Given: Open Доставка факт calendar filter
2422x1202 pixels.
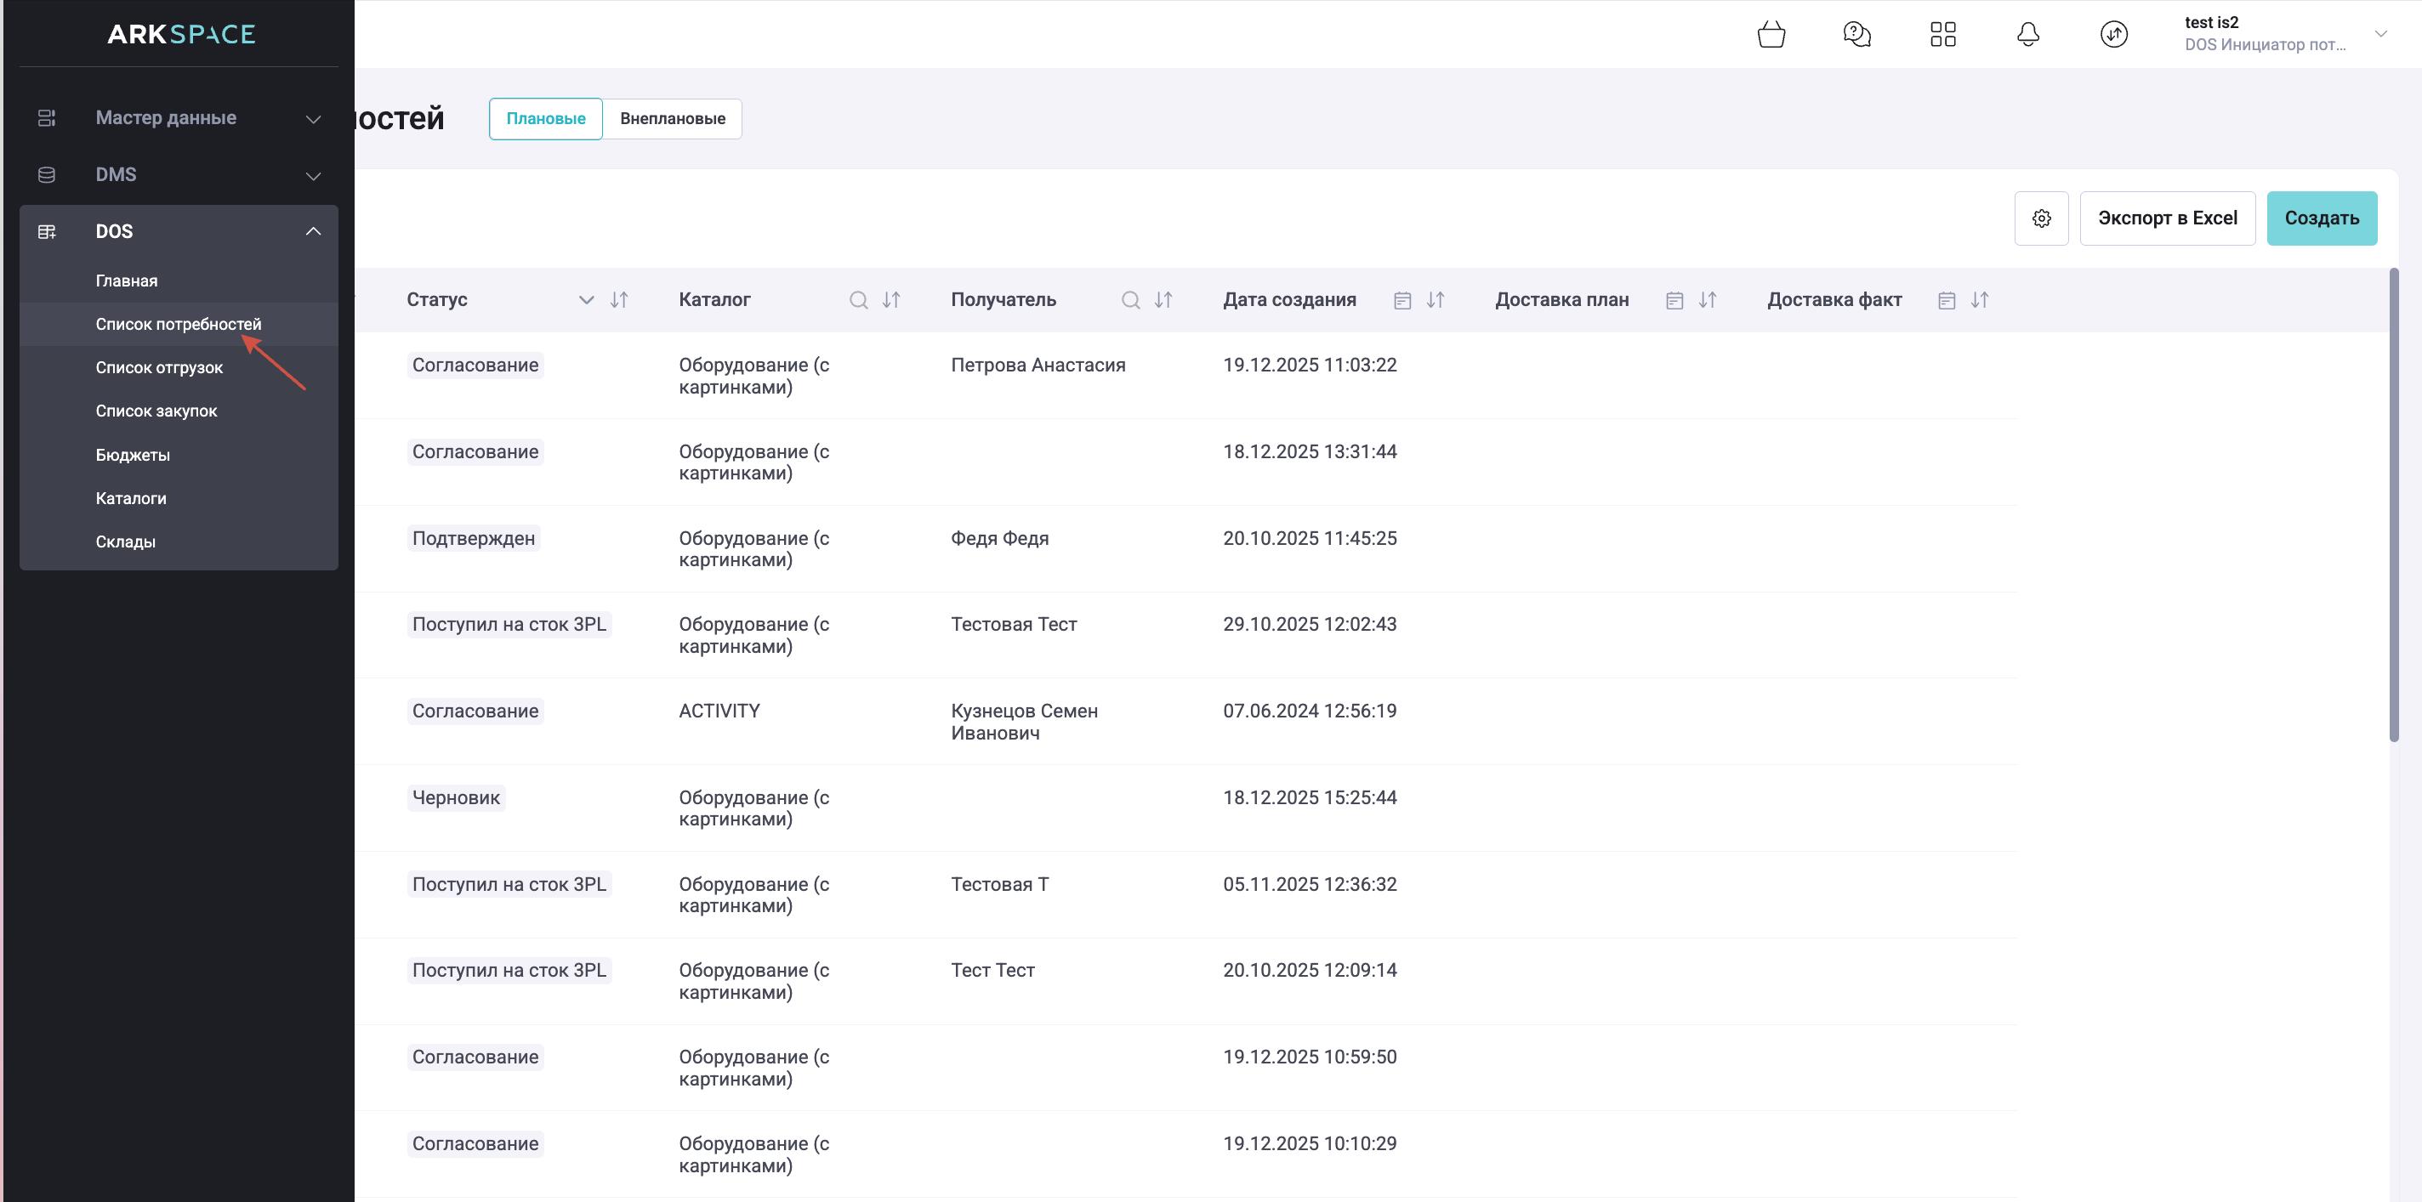Looking at the screenshot, I should [1947, 301].
